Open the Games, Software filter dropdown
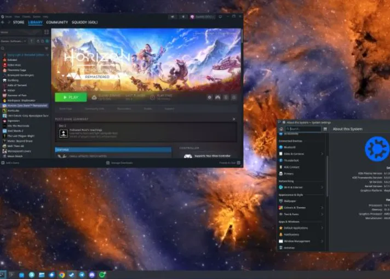 (14, 41)
